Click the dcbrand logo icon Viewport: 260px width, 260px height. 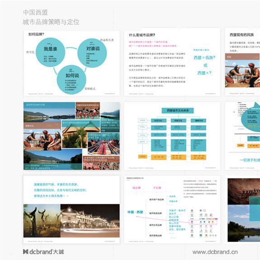(x=25, y=251)
